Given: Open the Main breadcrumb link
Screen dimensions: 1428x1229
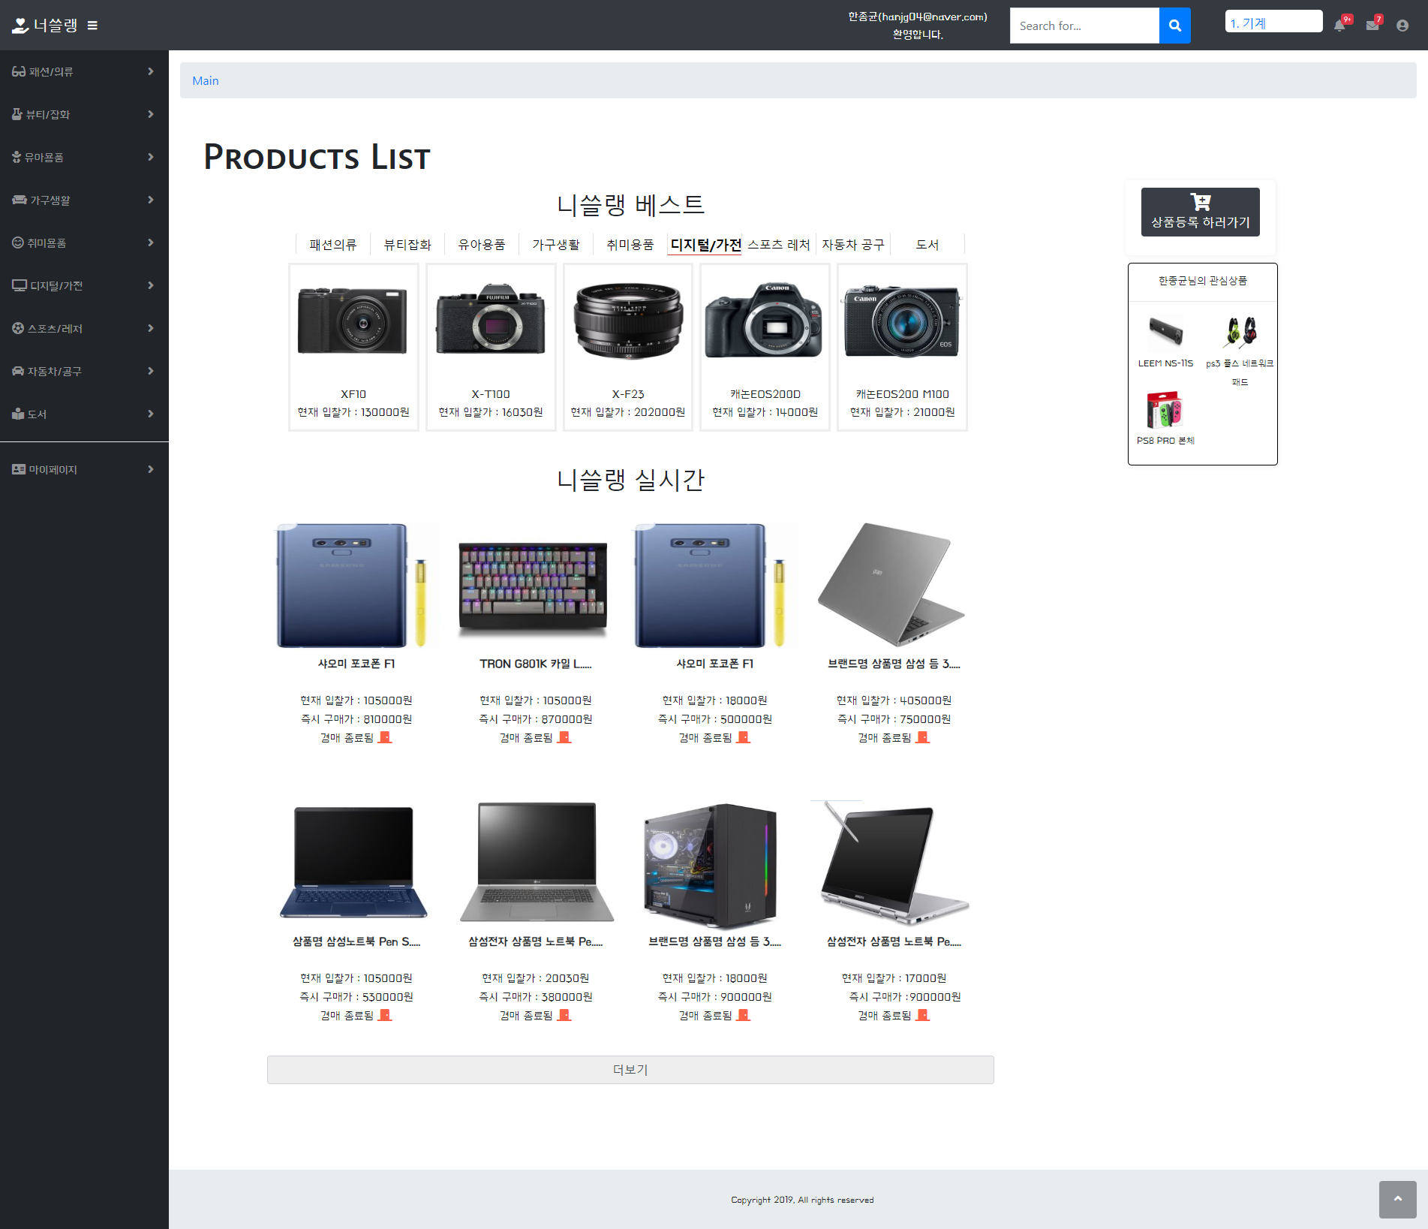Looking at the screenshot, I should (x=206, y=80).
